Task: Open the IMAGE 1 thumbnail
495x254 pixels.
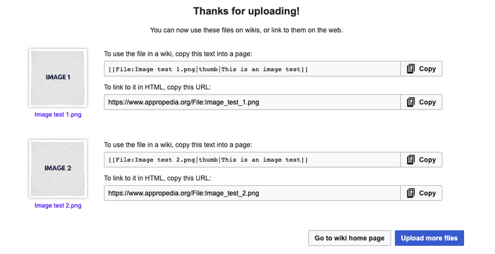Action: (58, 77)
